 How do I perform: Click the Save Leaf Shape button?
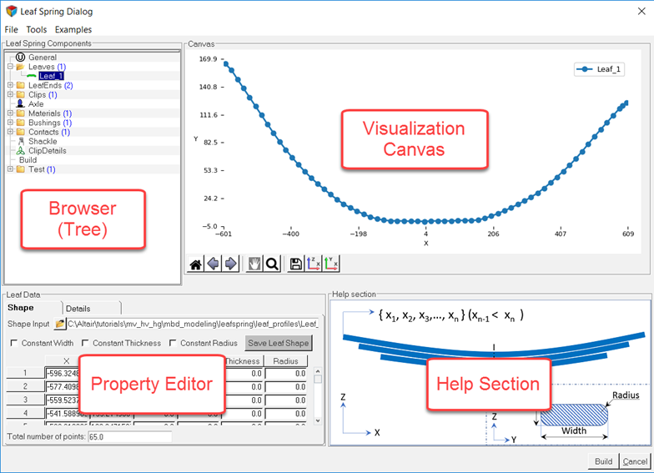[279, 343]
